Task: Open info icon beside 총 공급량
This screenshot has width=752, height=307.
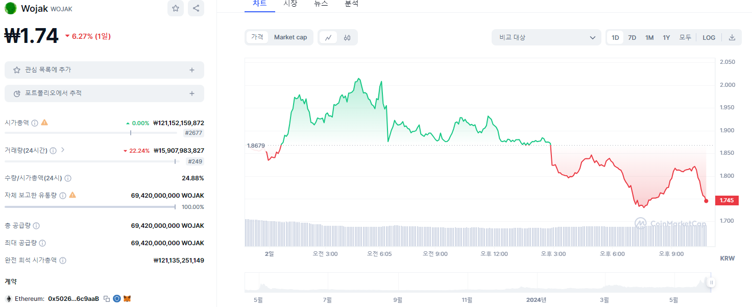Action: click(36, 226)
